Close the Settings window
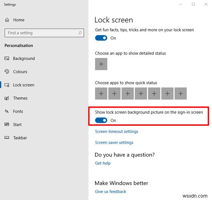 206,4
